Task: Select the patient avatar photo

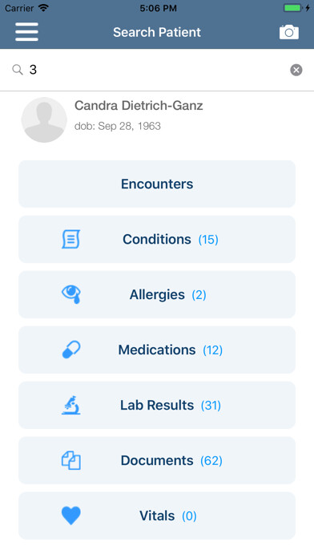Action: (x=44, y=120)
